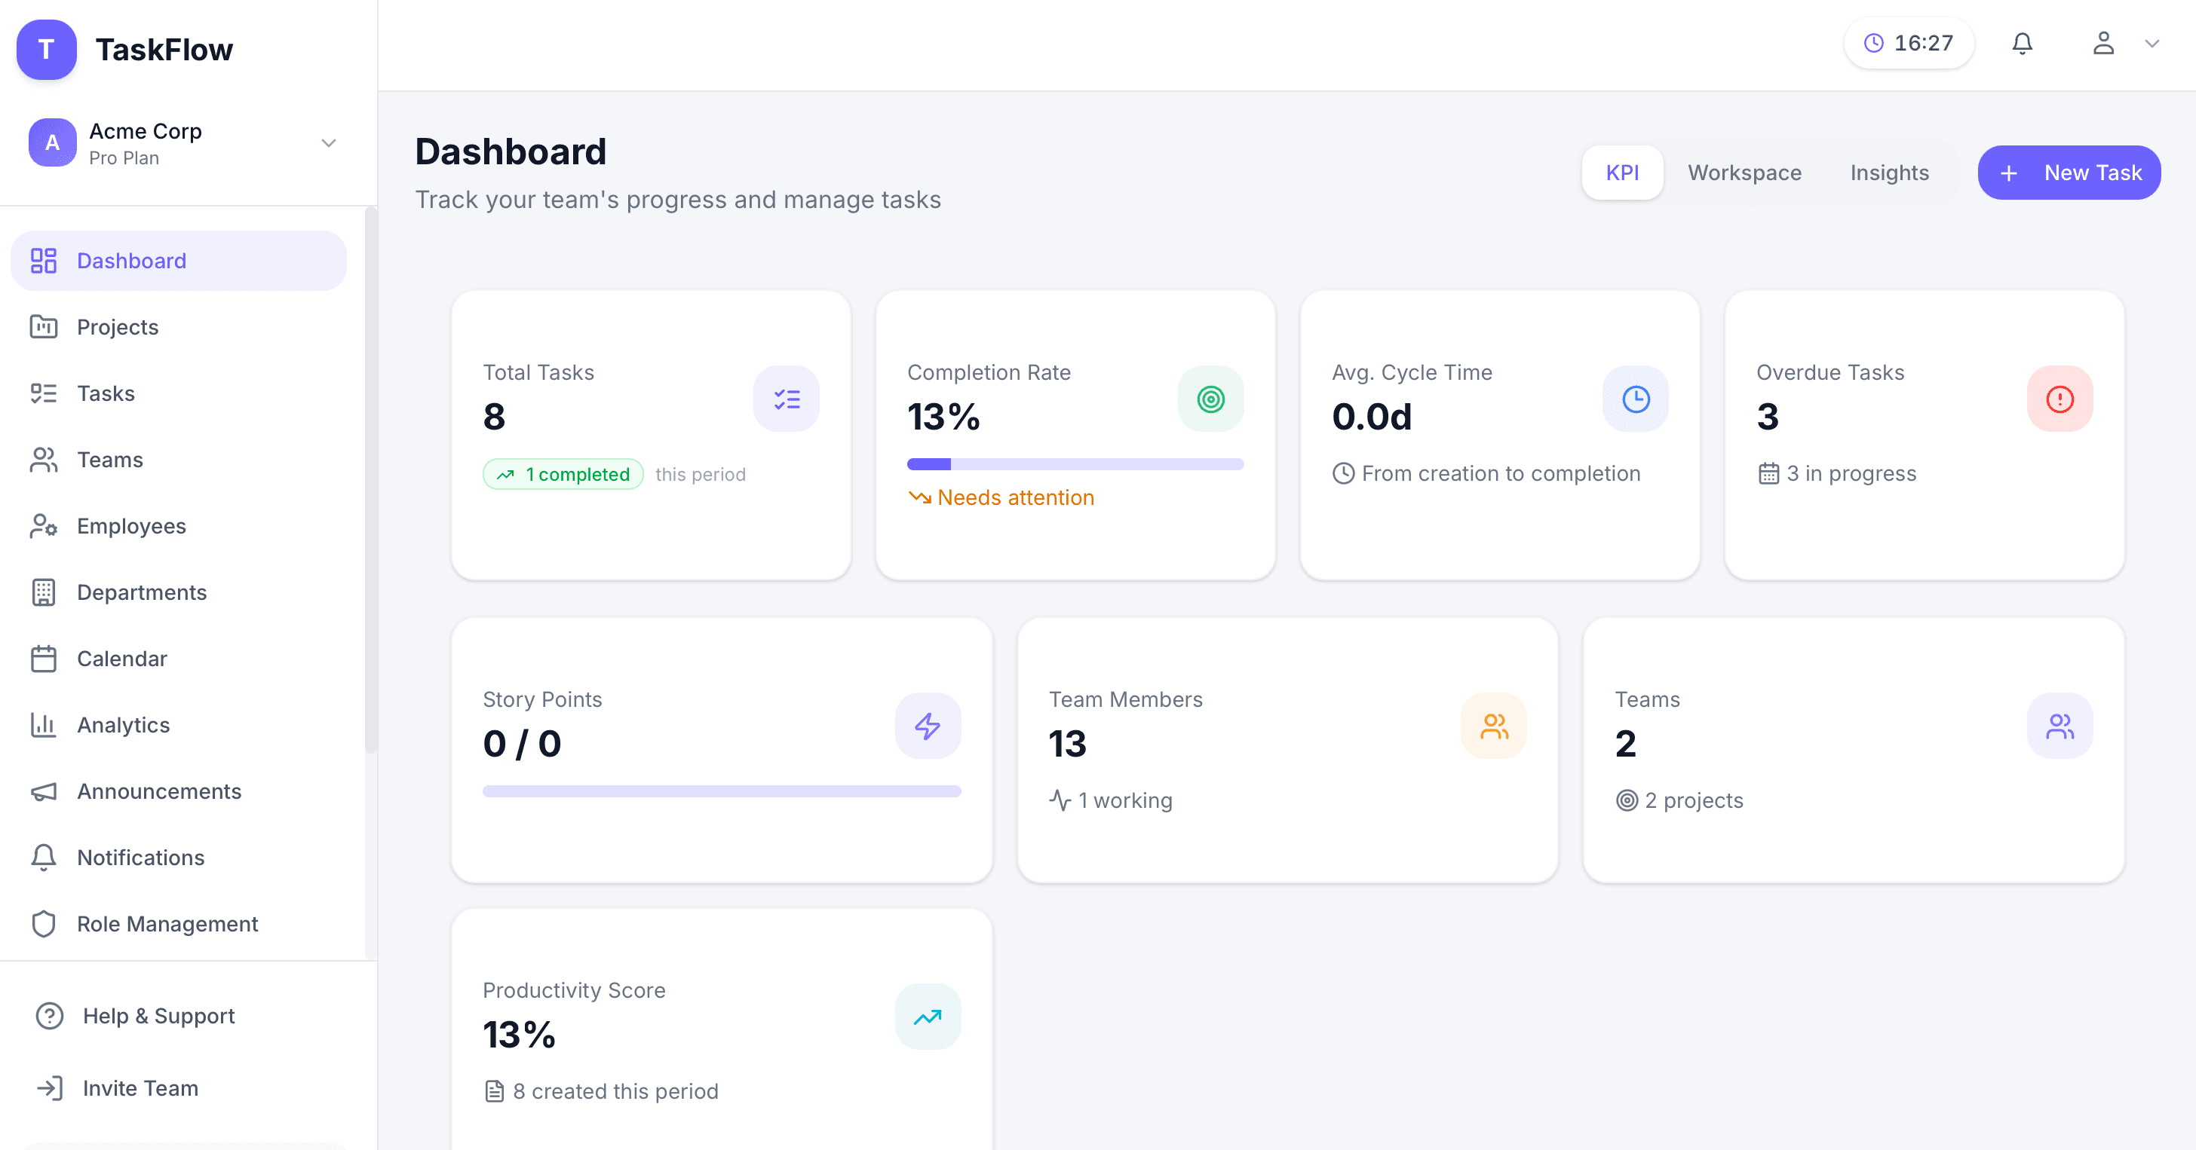
Task: Switch to the Workspace tab
Action: 1744,172
